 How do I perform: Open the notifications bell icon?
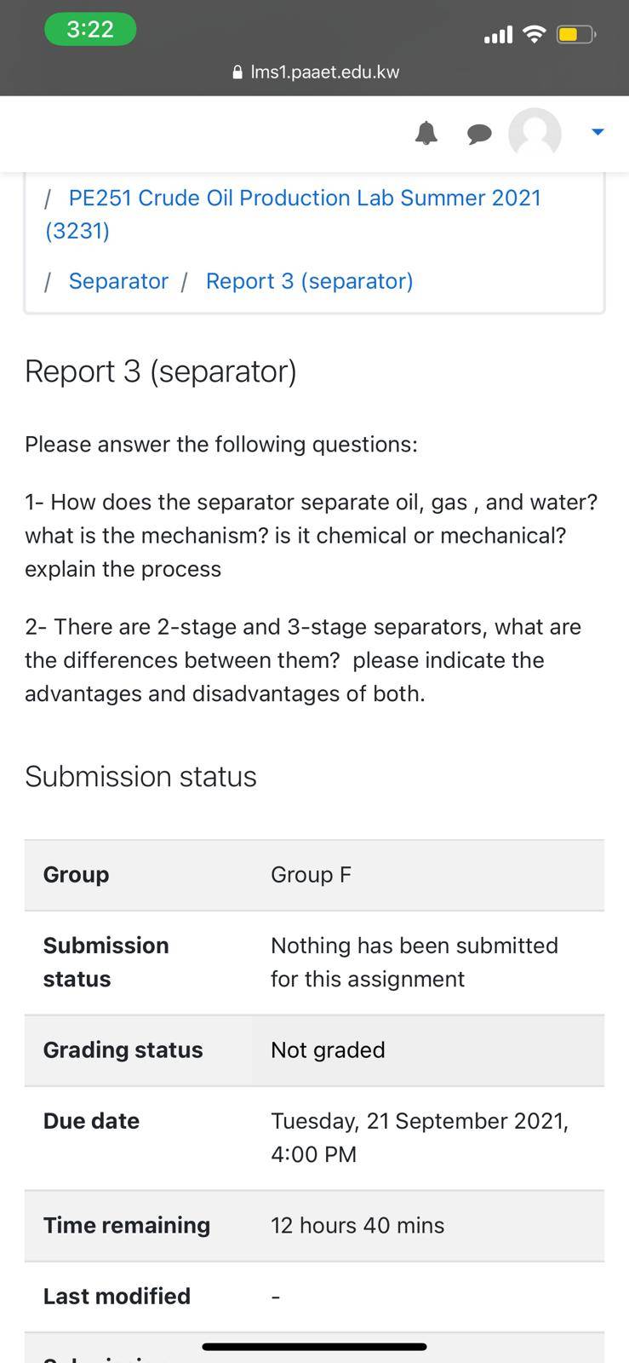[426, 133]
